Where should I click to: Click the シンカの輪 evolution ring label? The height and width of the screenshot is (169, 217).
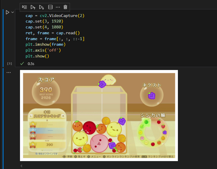[x=153, y=115]
